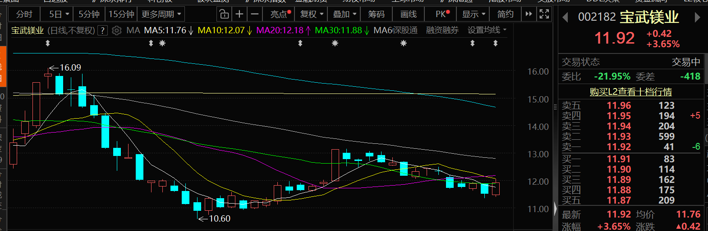The image size is (708, 231).
Task: Switch to 5分钟 period
Action: click(89, 14)
